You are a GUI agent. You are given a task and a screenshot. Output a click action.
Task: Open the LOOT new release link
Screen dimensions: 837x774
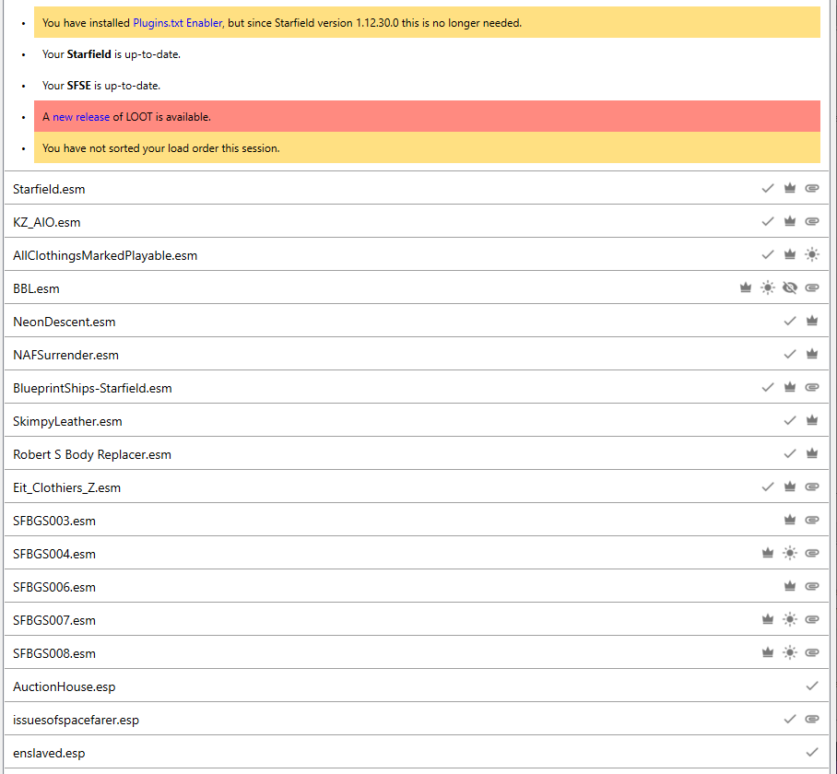click(81, 117)
